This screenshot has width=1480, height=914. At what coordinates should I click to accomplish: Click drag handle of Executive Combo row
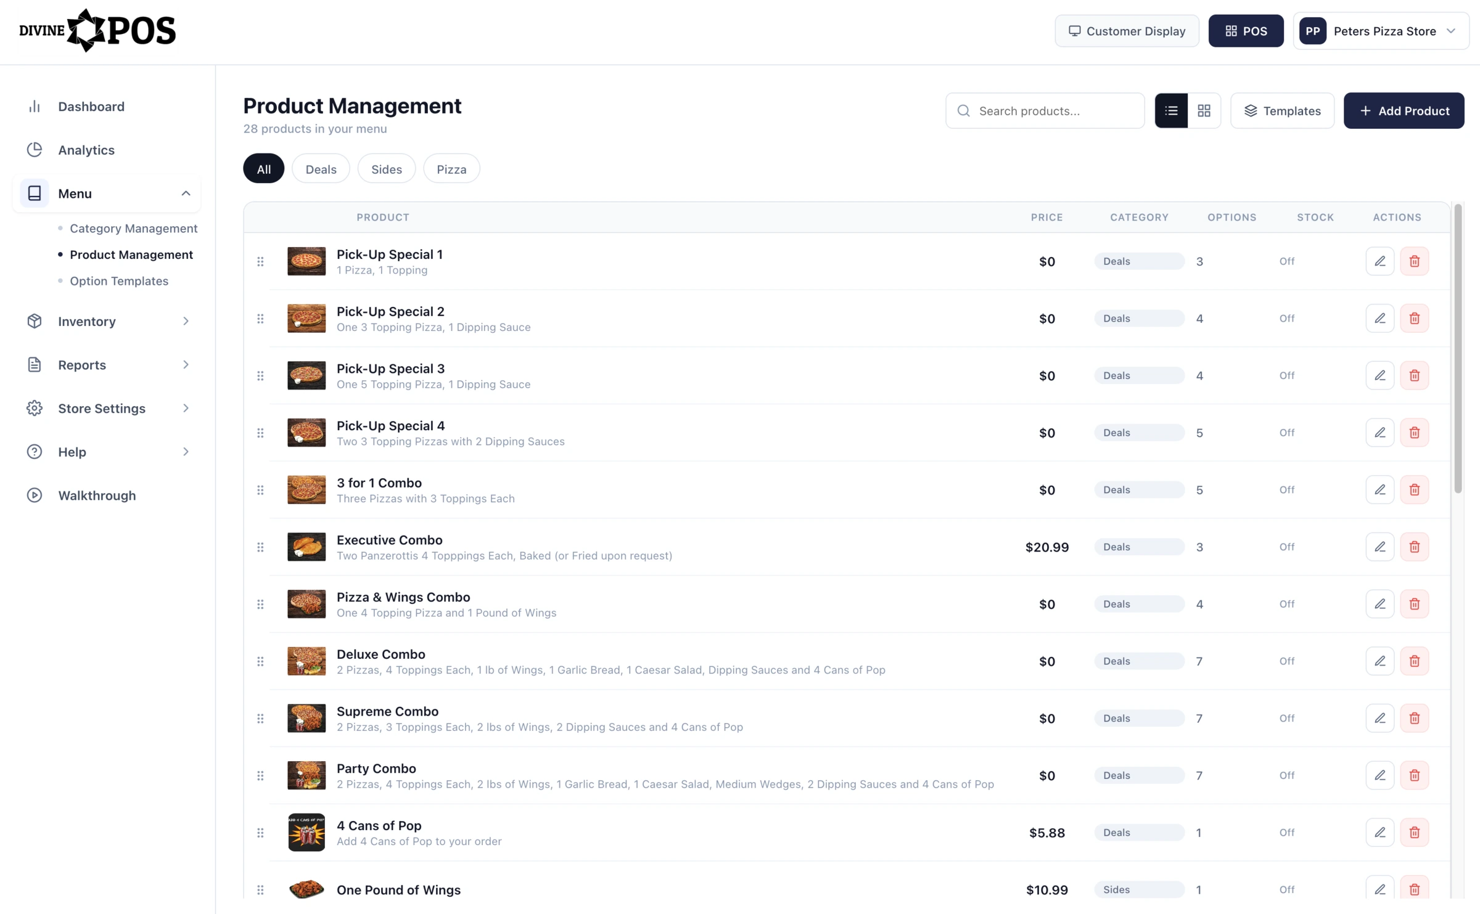(x=260, y=547)
